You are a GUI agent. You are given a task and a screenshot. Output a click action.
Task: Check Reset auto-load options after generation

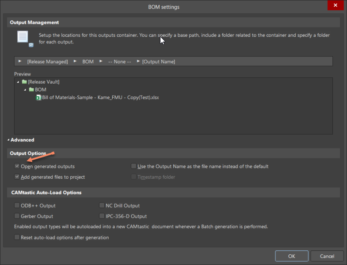click(17, 238)
